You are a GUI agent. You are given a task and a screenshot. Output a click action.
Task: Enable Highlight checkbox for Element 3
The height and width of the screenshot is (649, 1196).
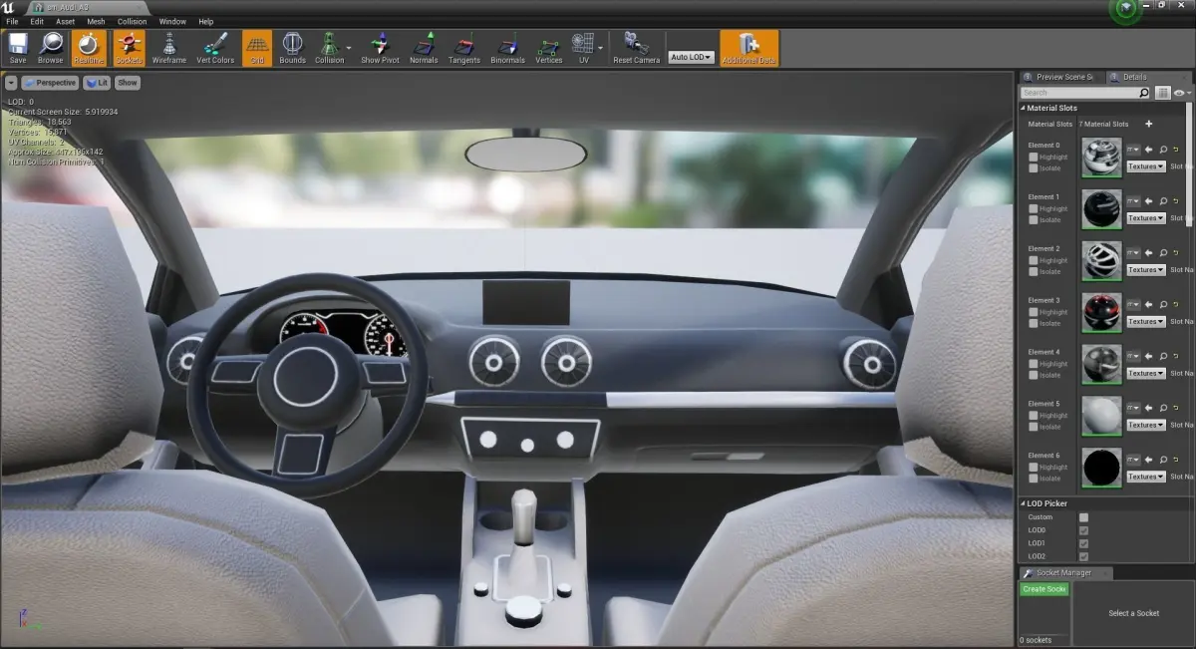click(1034, 312)
